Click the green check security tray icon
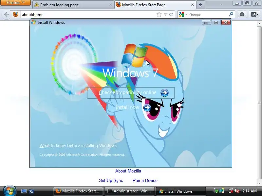 click(x=216, y=191)
